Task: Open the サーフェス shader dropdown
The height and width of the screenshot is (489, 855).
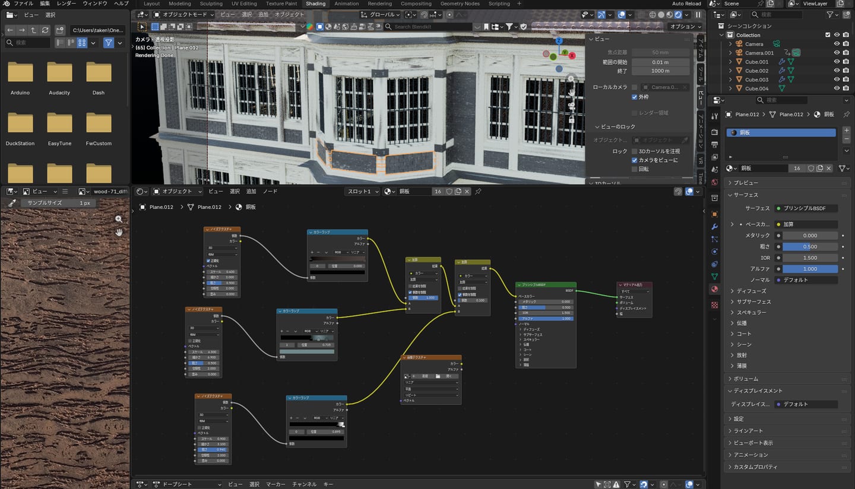Action: 806,208
